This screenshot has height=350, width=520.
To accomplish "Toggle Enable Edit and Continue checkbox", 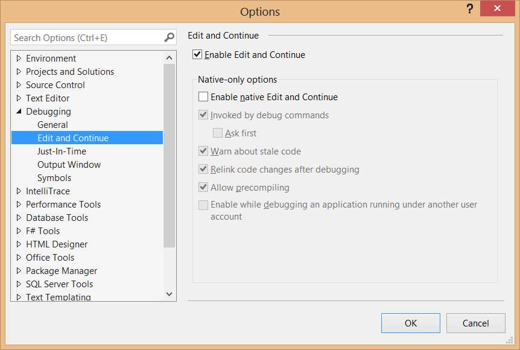I will [197, 54].
